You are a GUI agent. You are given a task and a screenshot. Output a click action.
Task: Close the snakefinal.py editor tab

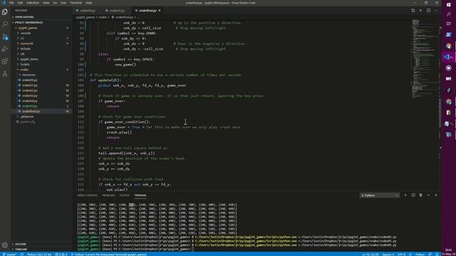coord(160,11)
